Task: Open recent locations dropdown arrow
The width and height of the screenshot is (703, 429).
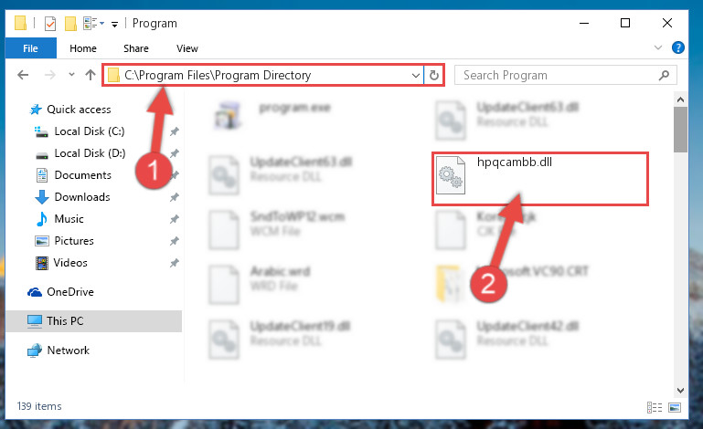Action: [71, 74]
